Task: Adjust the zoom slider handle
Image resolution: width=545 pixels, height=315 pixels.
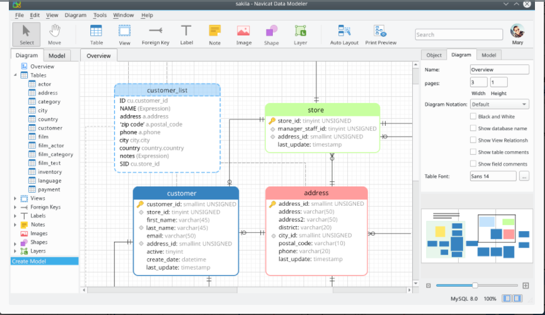Action: (x=475, y=285)
